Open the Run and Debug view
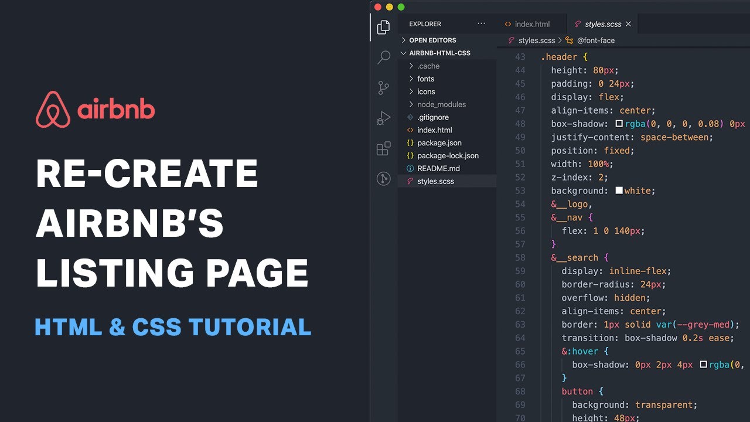This screenshot has width=750, height=422. pyautogui.click(x=383, y=118)
